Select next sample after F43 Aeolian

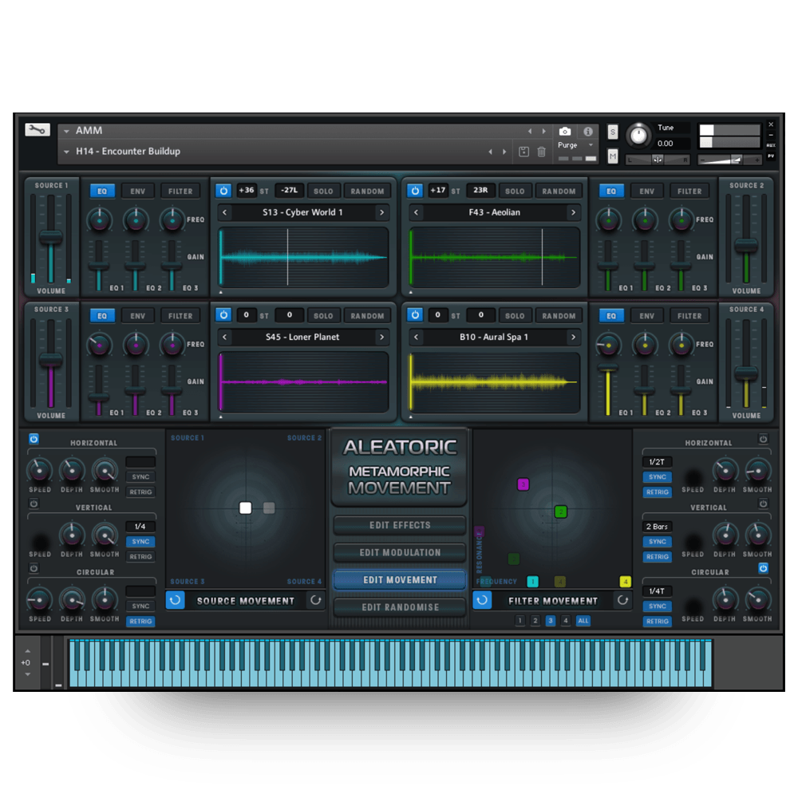pos(573,213)
